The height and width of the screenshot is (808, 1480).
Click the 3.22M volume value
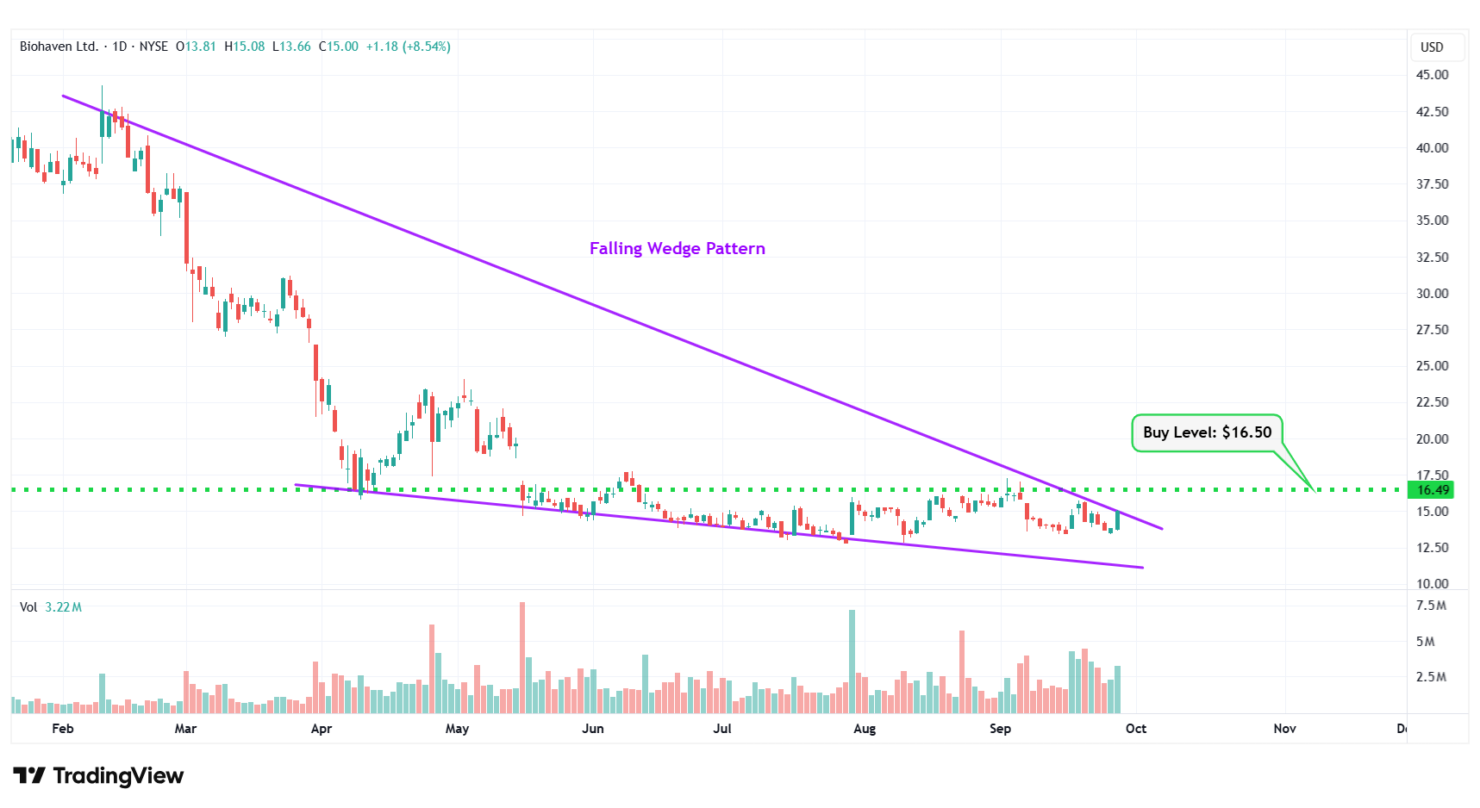click(x=64, y=607)
